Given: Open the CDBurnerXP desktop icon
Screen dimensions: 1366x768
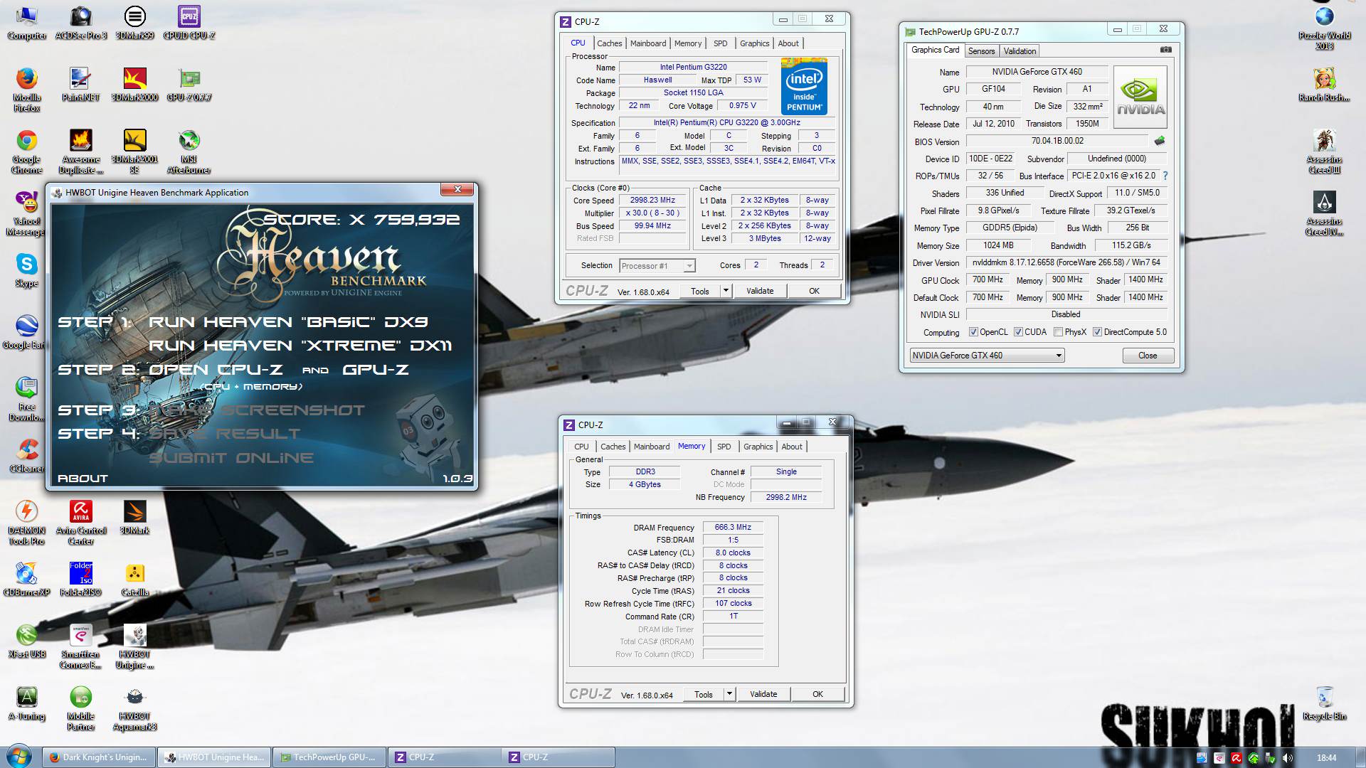Looking at the screenshot, I should [x=26, y=579].
